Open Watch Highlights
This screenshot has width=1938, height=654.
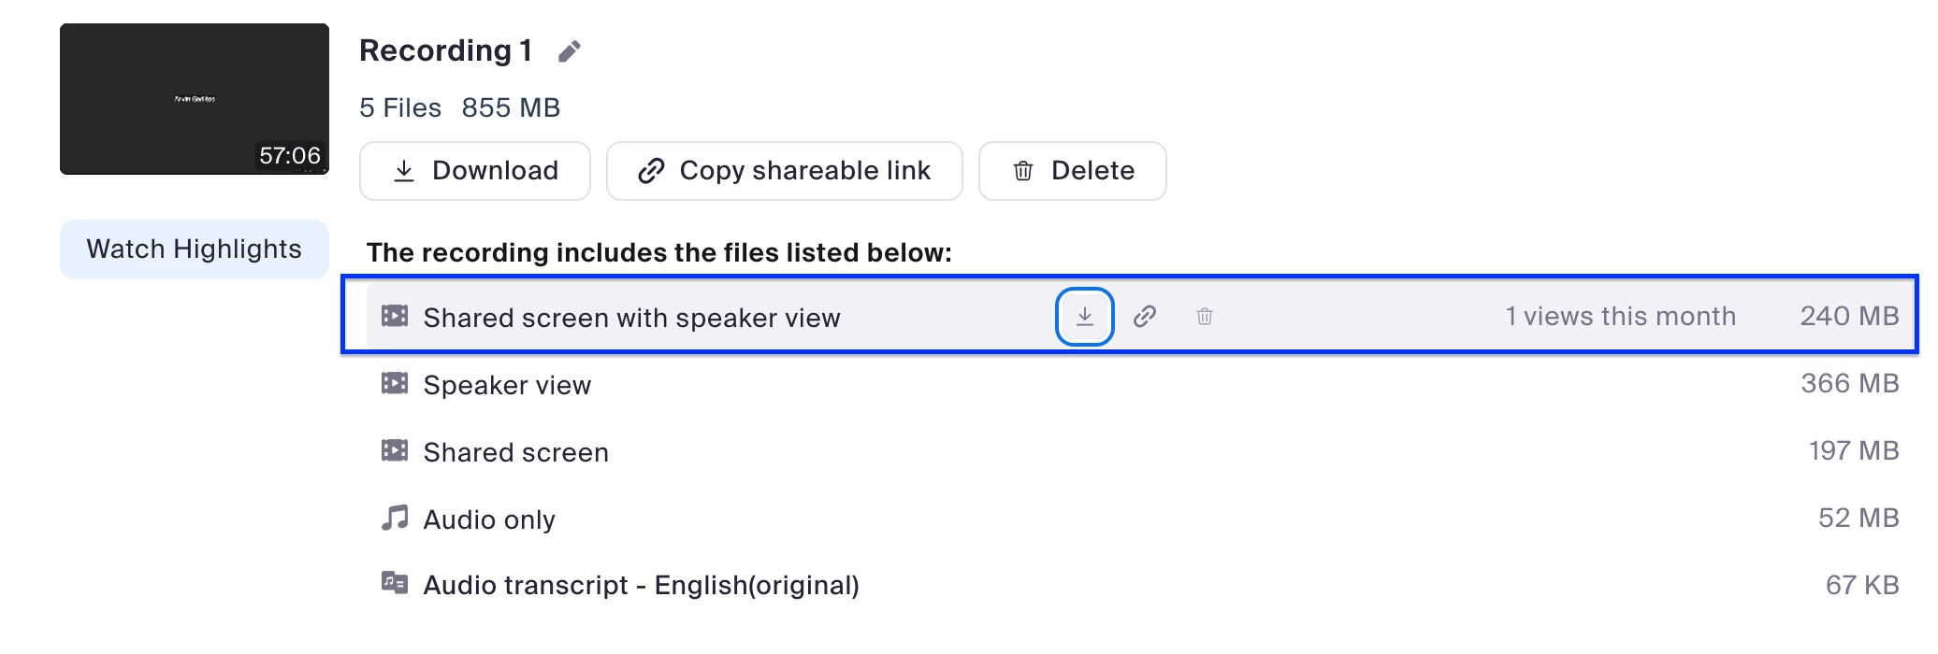click(195, 249)
